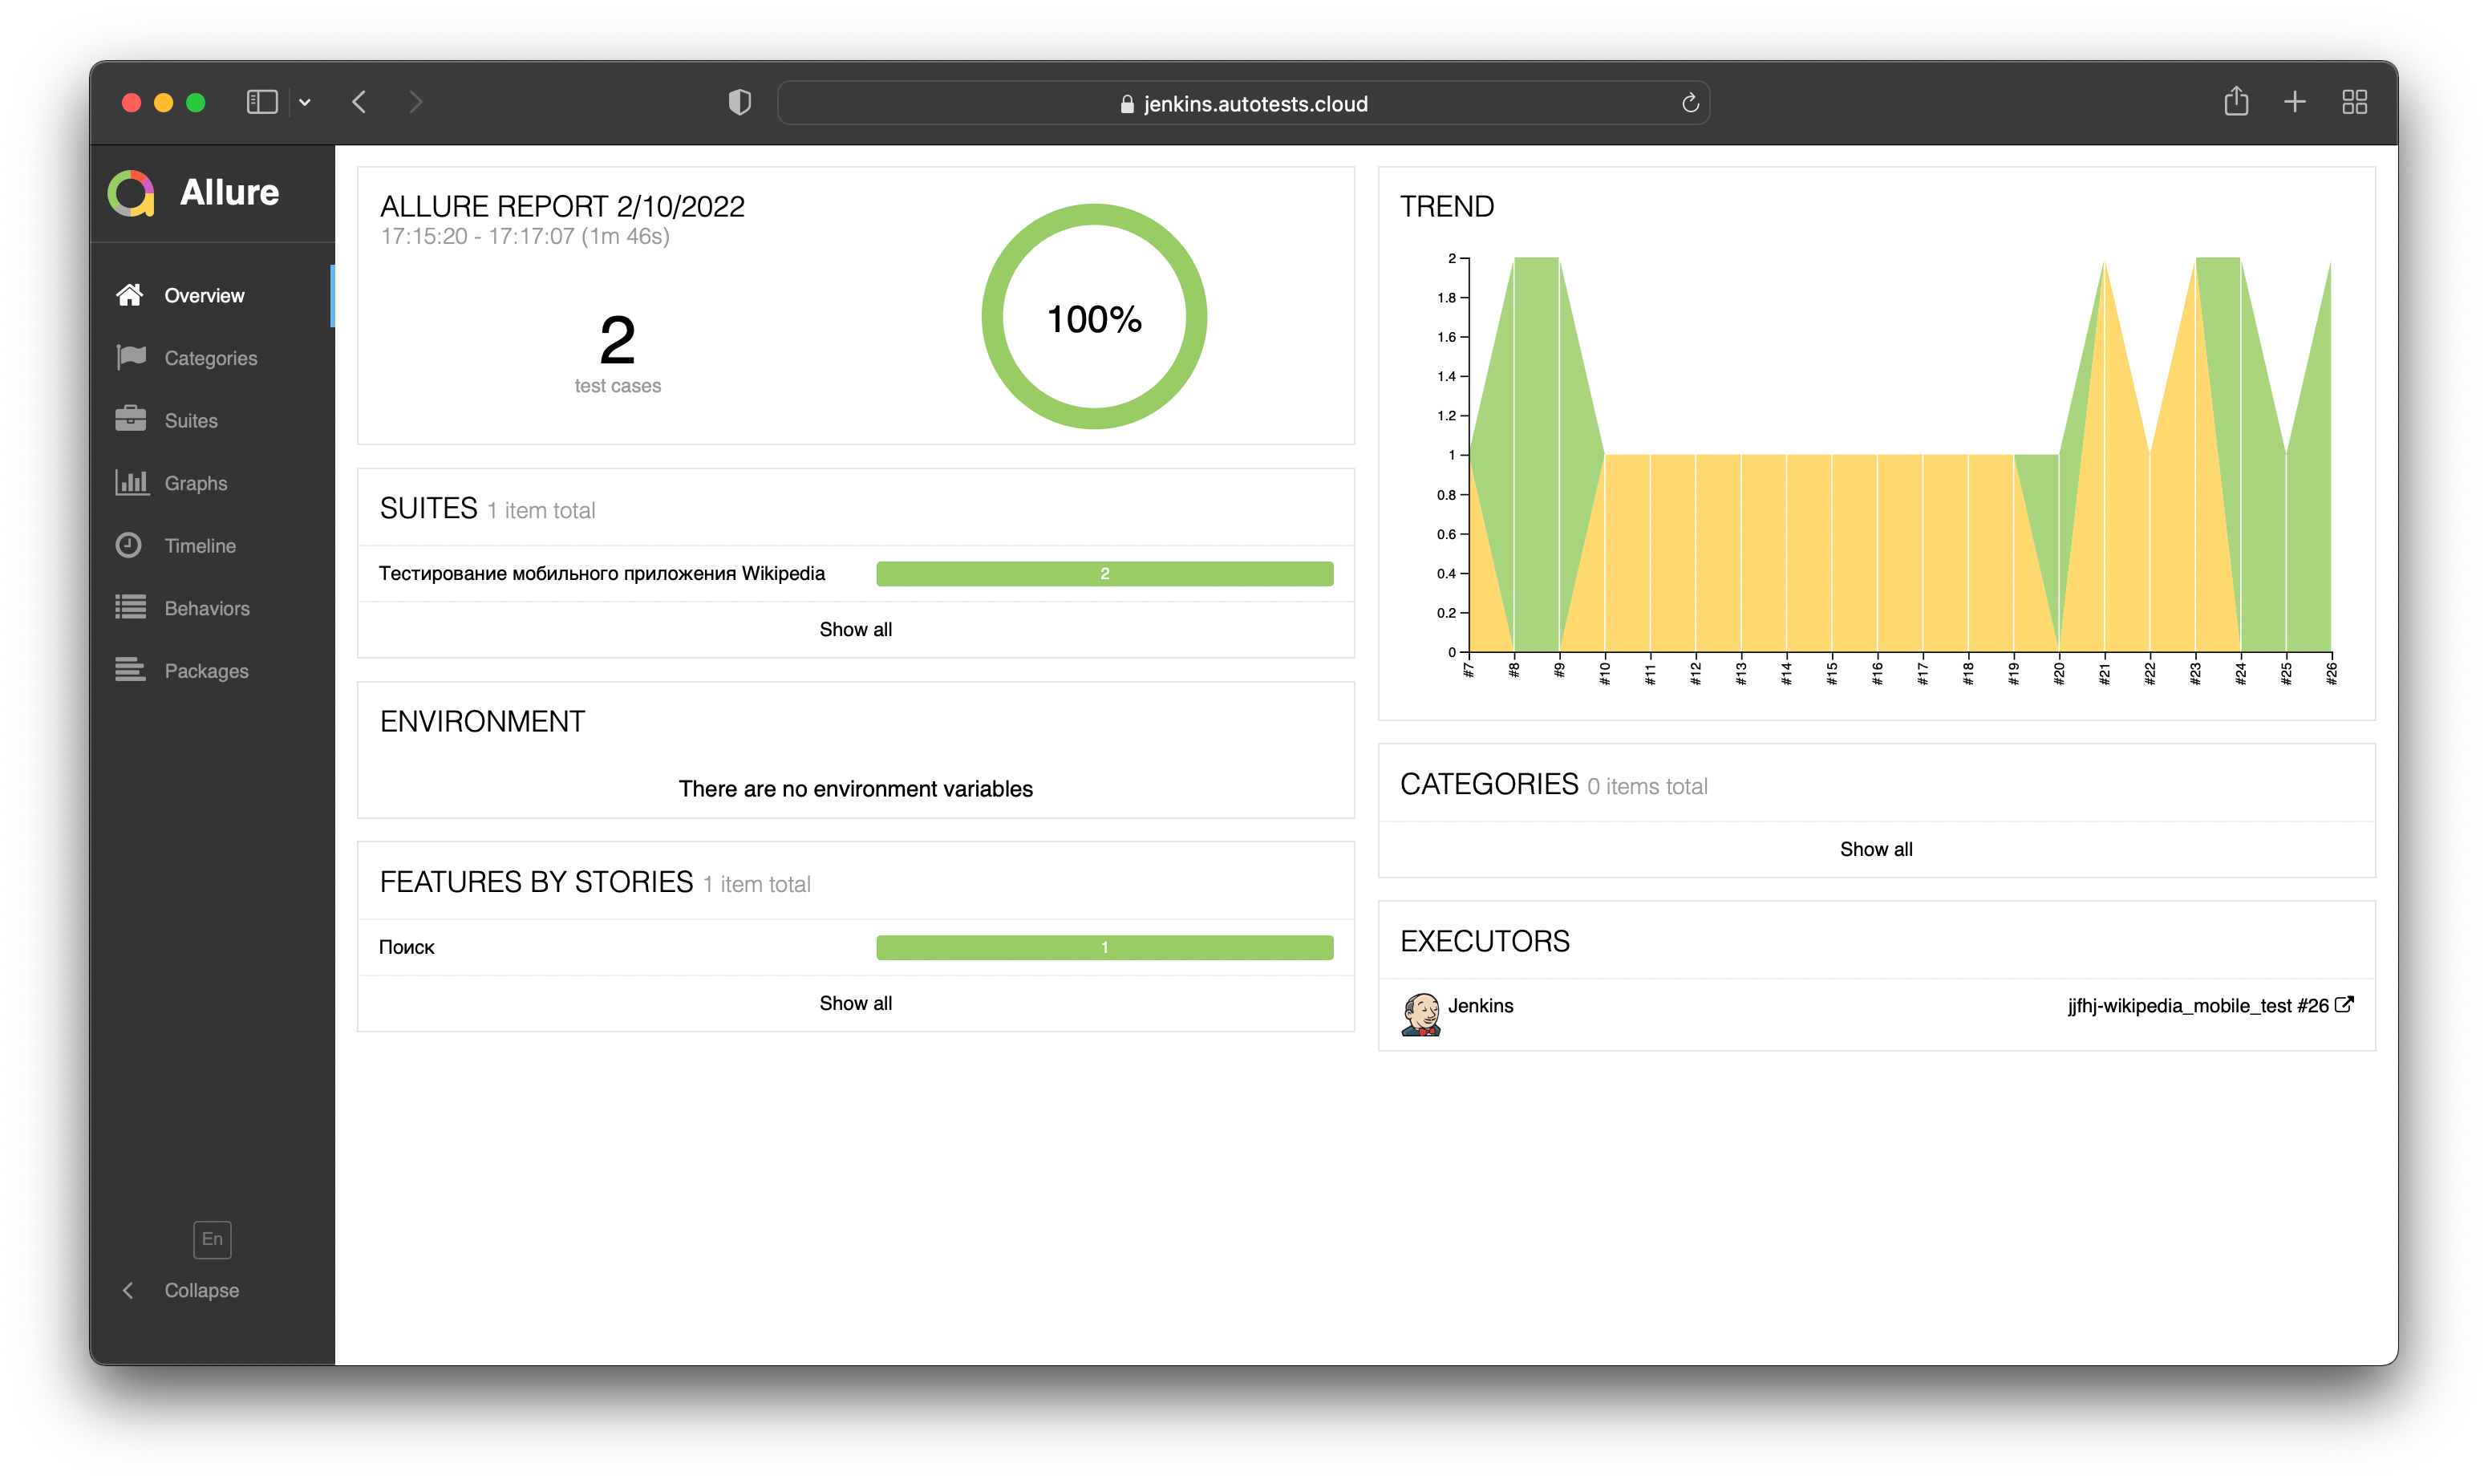Click the Safari share icon
The image size is (2488, 1484).
click(2236, 102)
